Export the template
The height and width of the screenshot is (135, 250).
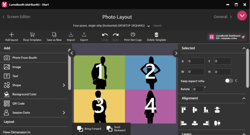84,37
